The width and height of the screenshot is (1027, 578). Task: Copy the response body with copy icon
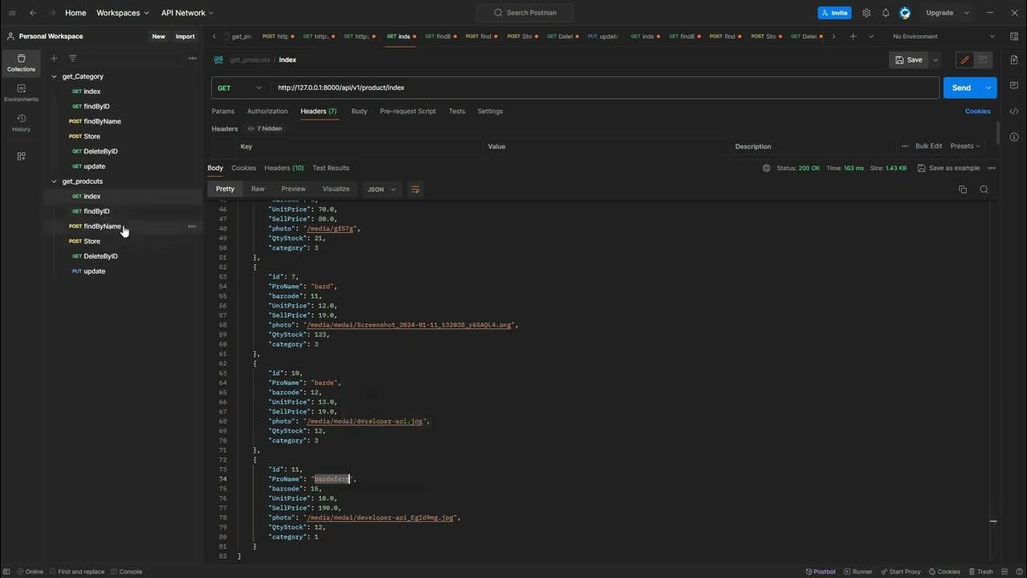[963, 189]
